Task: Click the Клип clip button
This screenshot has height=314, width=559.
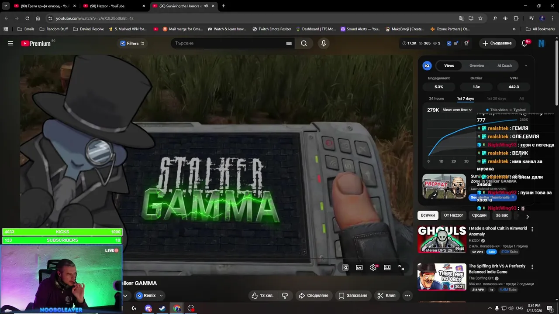Action: tap(386, 295)
